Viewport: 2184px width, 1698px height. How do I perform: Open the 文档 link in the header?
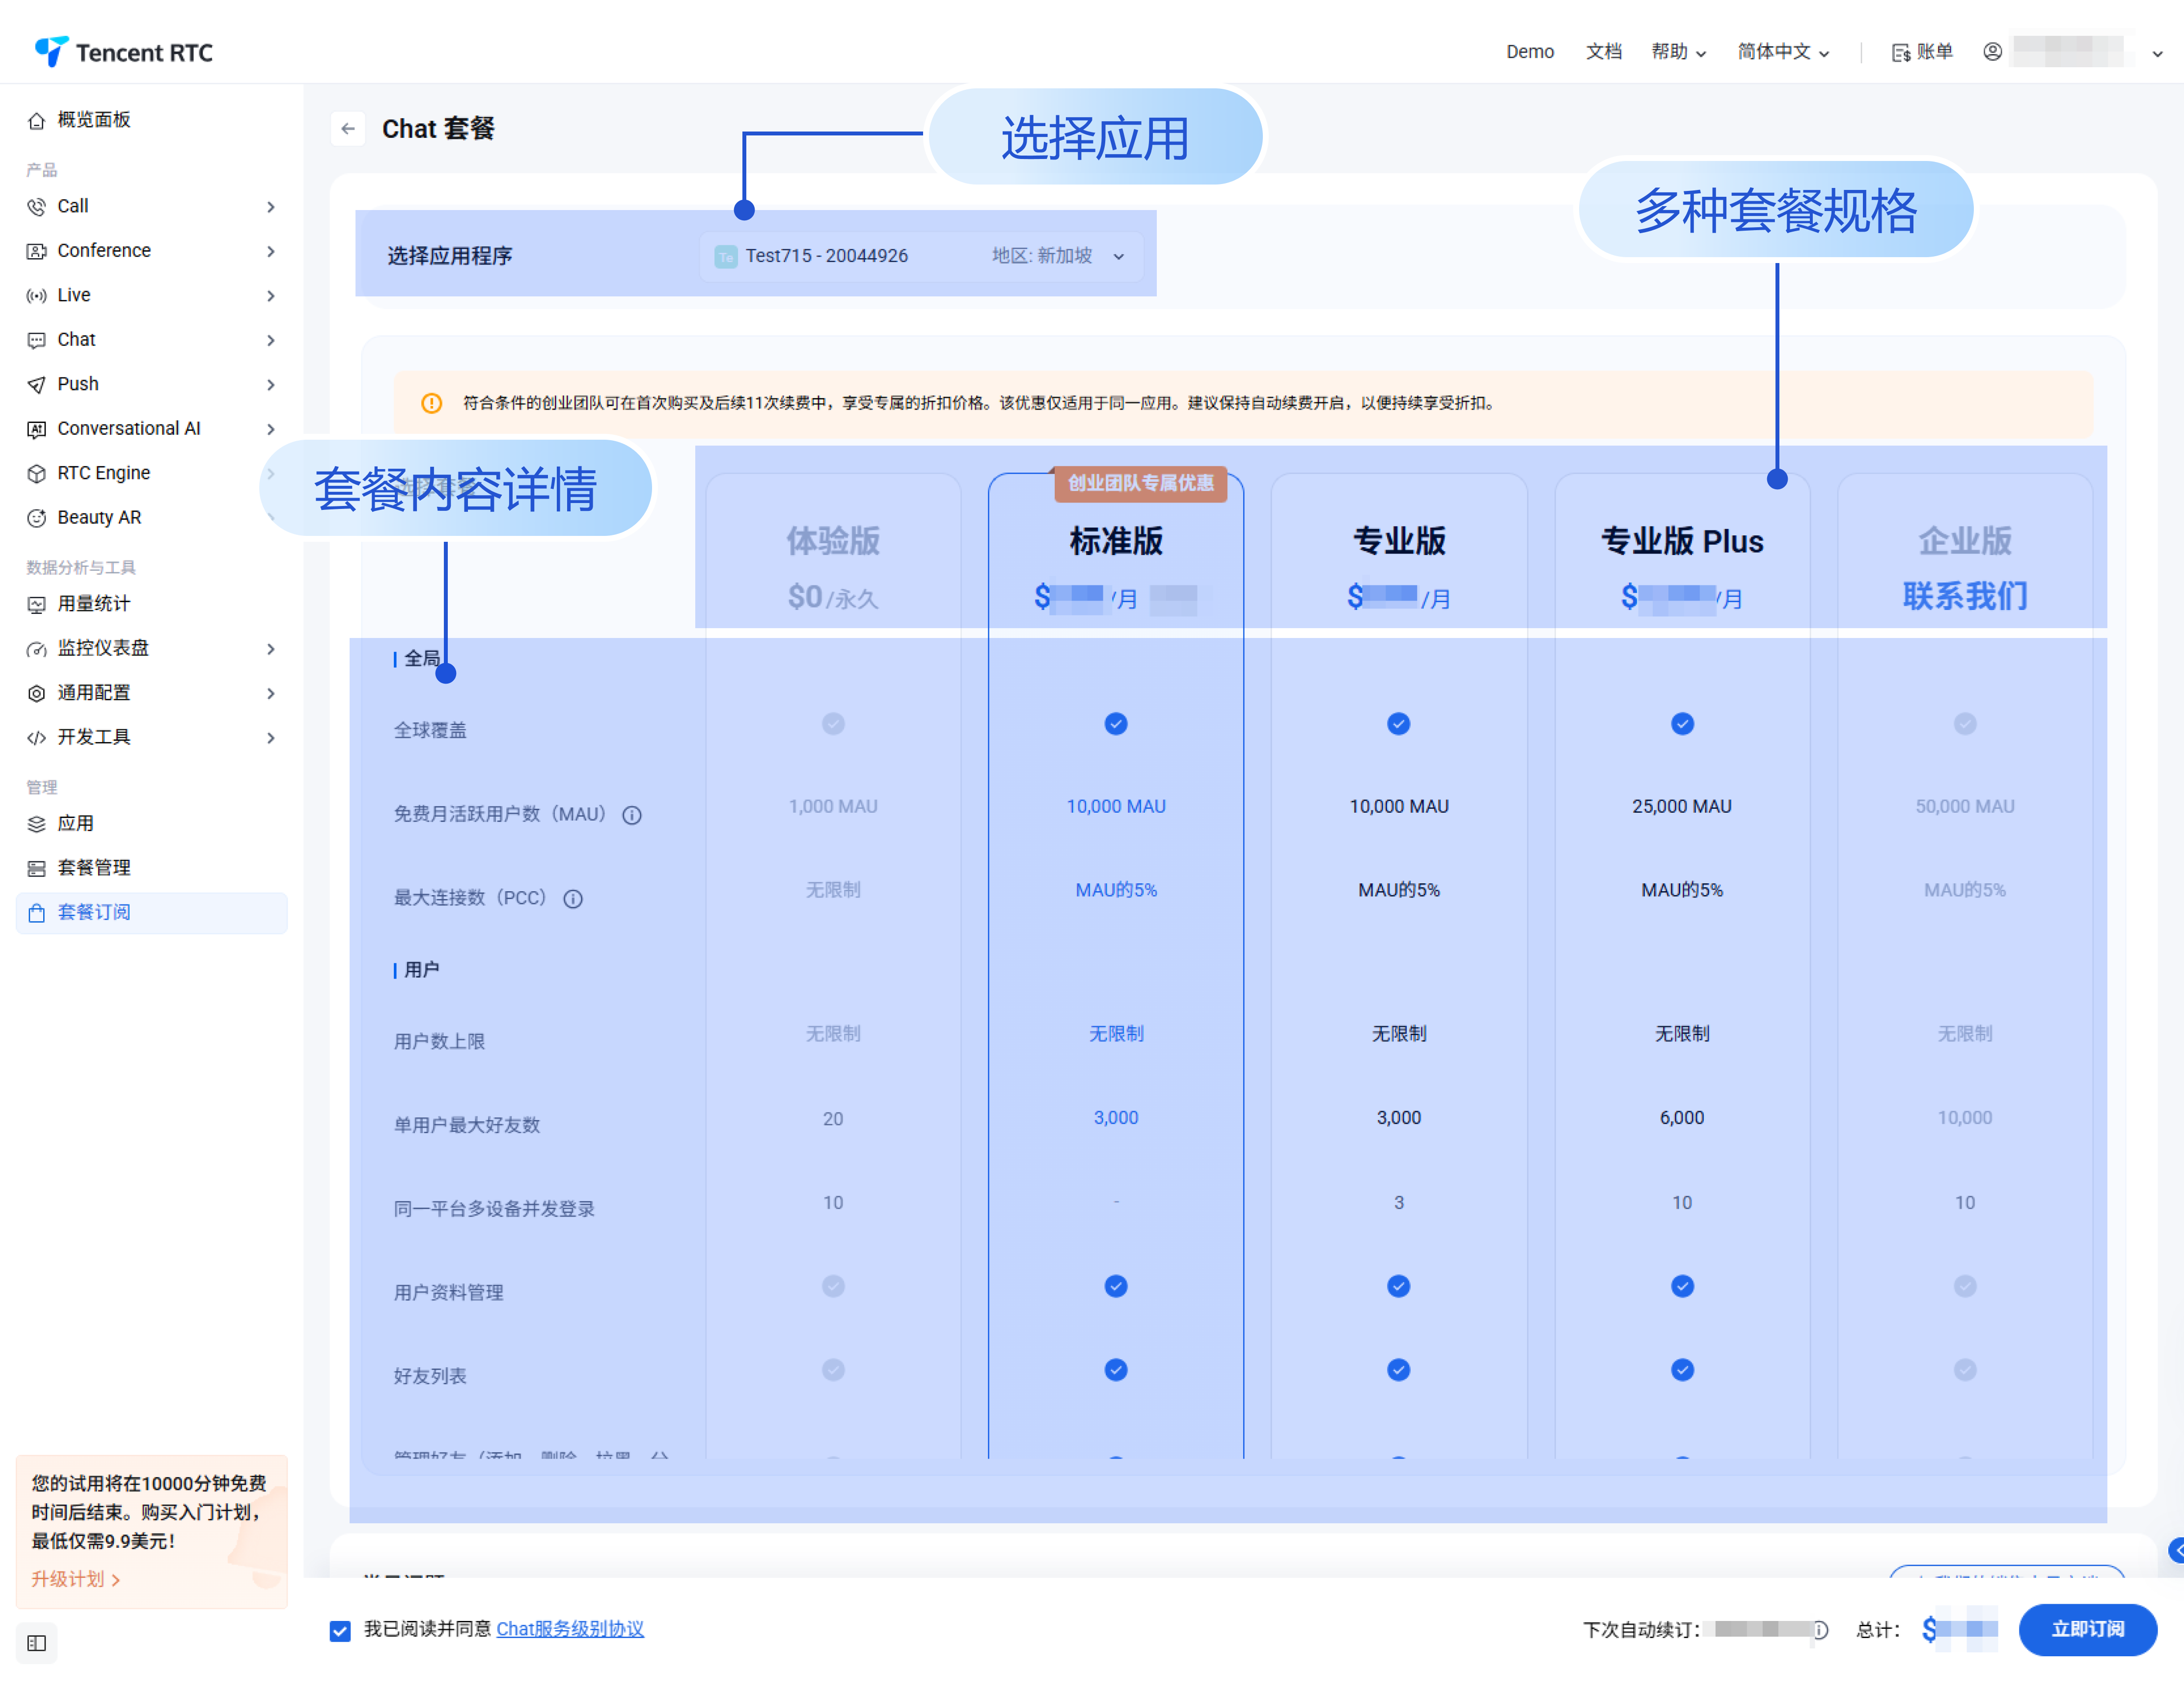coord(1603,51)
